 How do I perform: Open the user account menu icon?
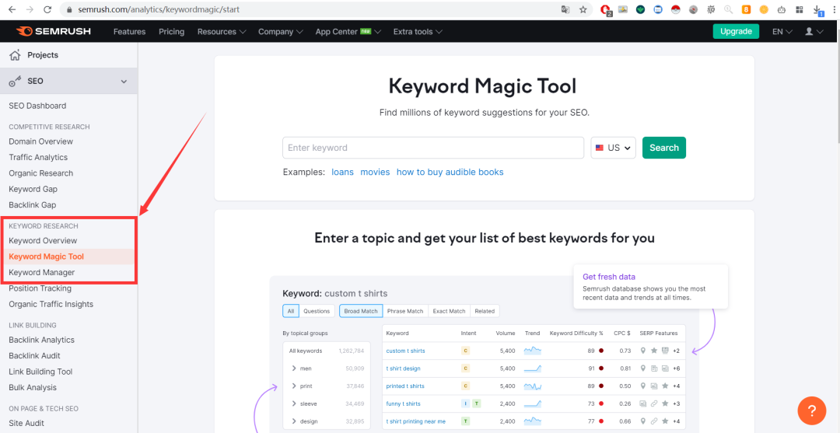814,32
